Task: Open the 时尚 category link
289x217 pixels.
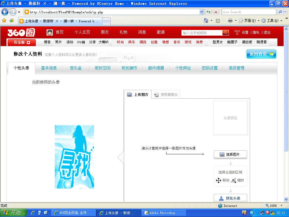Action: coord(120,42)
